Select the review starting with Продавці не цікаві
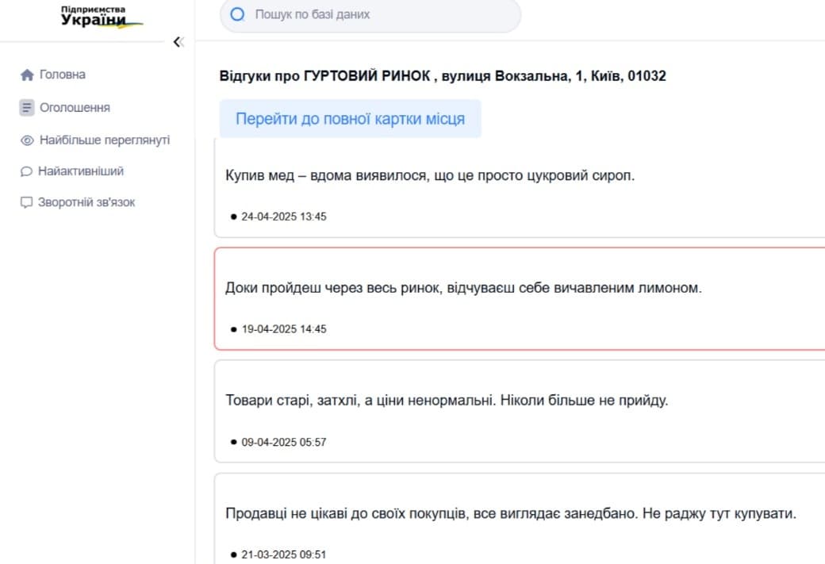Screen dimensions: 825x564 point(510,514)
